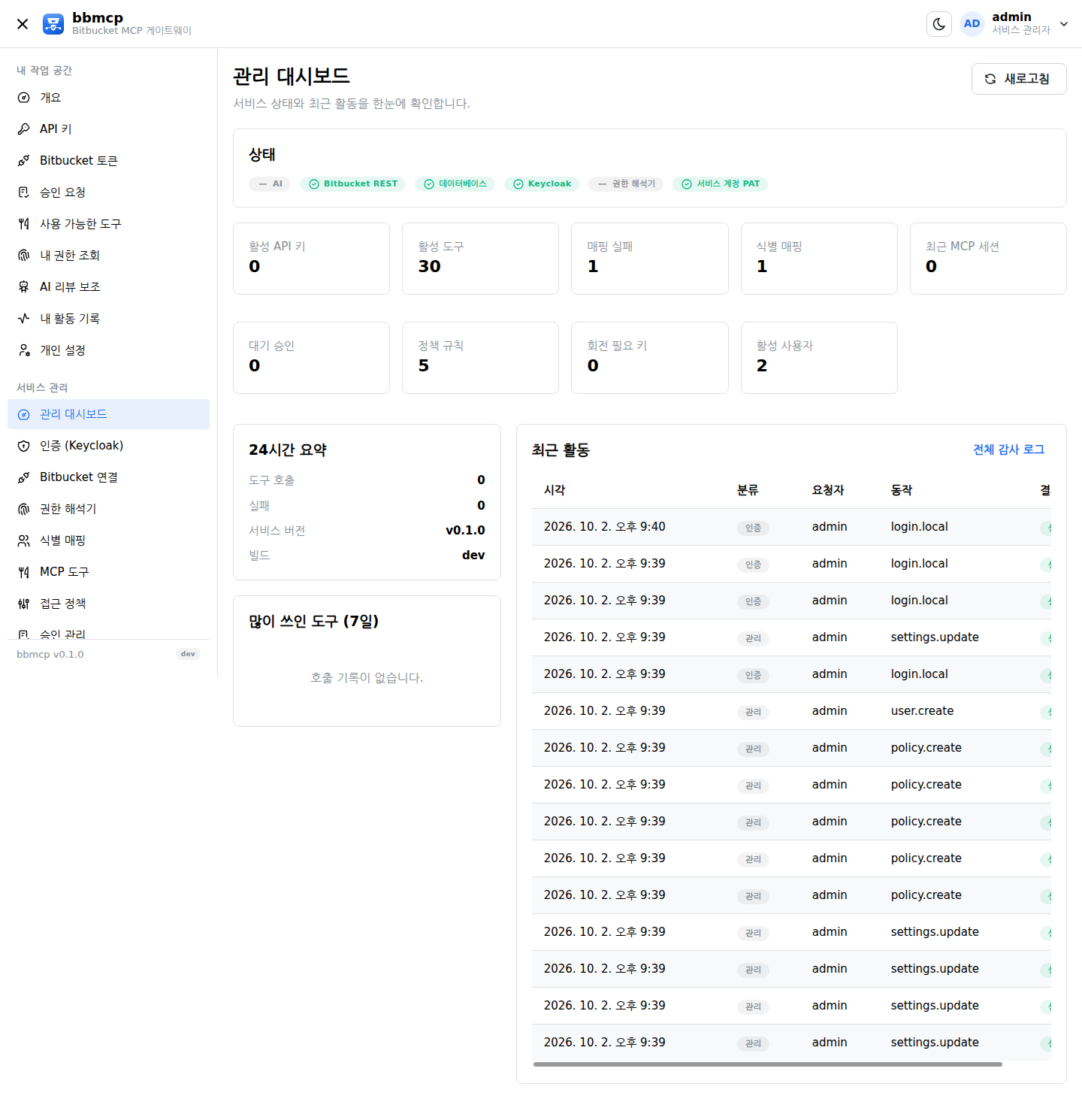Image resolution: width=1082 pixels, height=1114 pixels.
Task: Click the shield icon beside 인증 (Keycloak)
Action: [x=24, y=446]
